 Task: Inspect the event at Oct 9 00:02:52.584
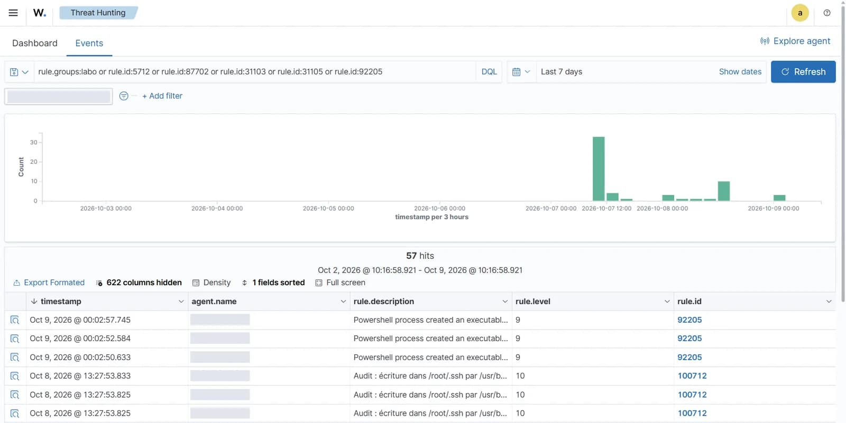point(15,339)
